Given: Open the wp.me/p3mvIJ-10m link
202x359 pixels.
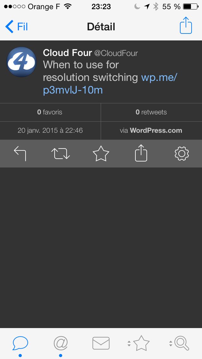Looking at the screenshot, I should 110,84.
